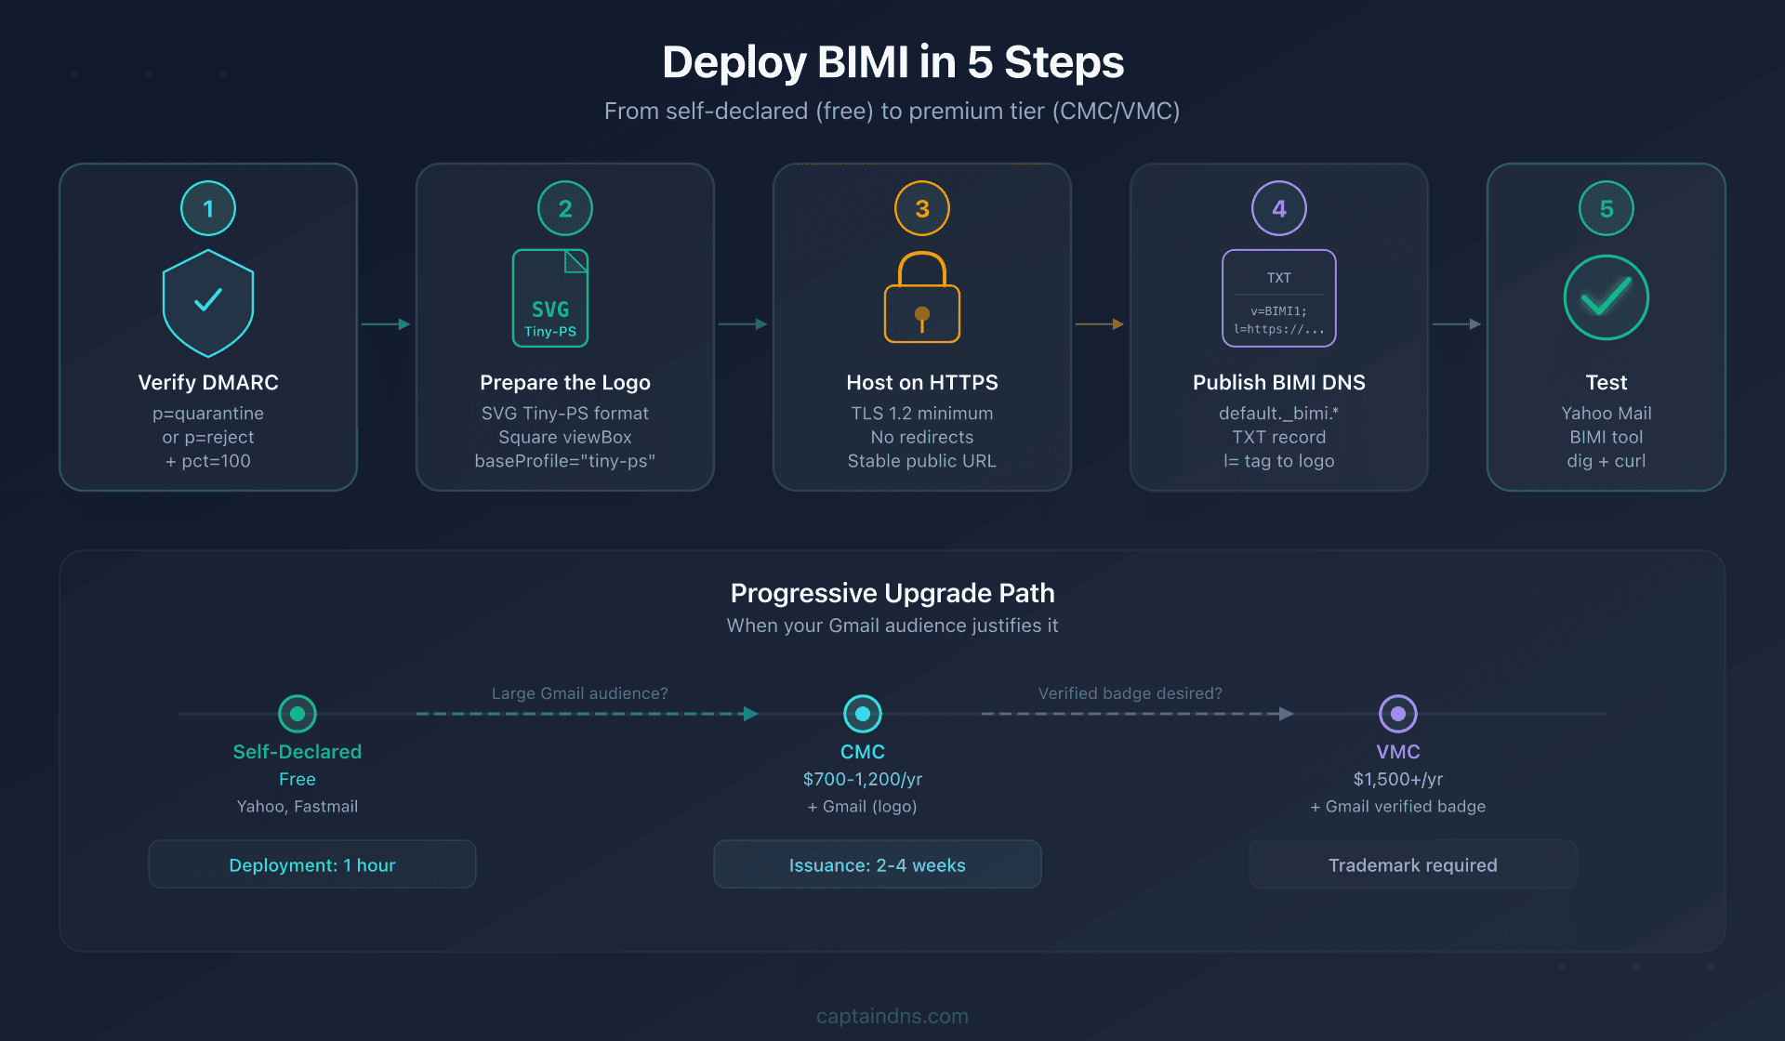Select the step 3 number circle

pyautogui.click(x=922, y=208)
